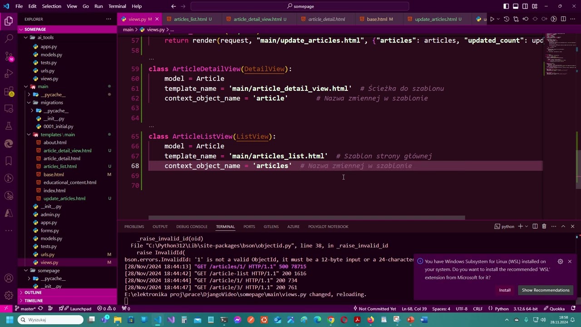Screen dimensions: 581x327
Task: Open the File menu
Action: click(19, 6)
